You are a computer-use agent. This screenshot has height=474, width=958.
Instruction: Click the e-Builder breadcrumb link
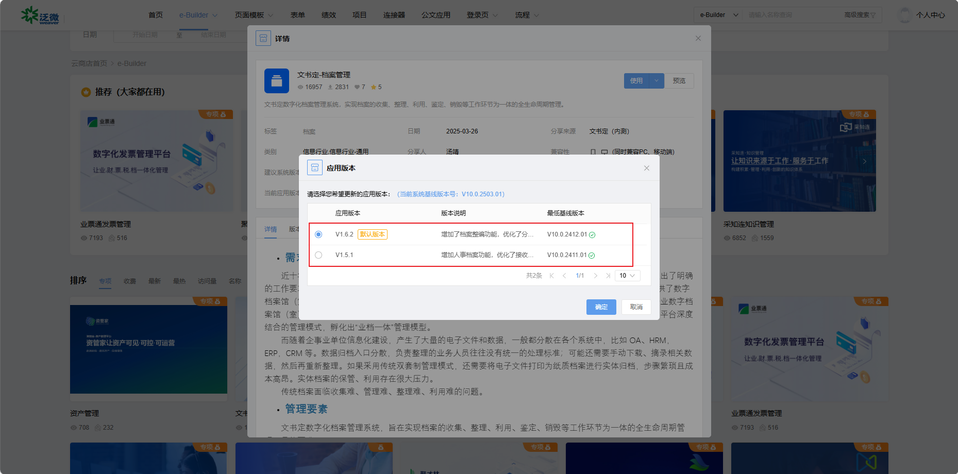click(132, 63)
